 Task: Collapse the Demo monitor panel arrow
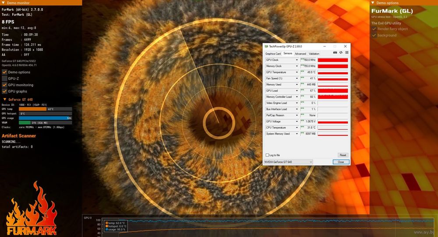pyautogui.click(x=4, y=3)
